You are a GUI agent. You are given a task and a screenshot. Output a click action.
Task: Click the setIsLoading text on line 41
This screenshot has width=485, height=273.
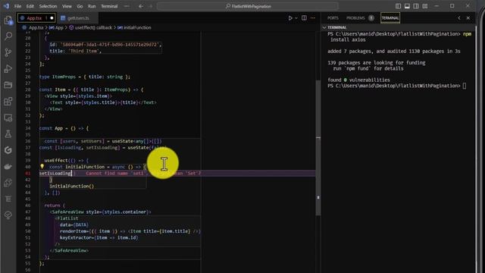click(55, 174)
